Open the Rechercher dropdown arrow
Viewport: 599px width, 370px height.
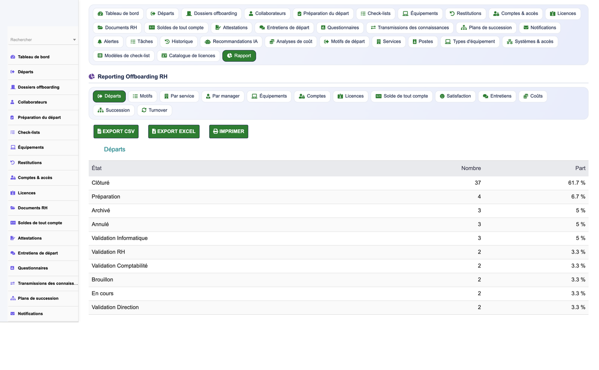point(74,40)
